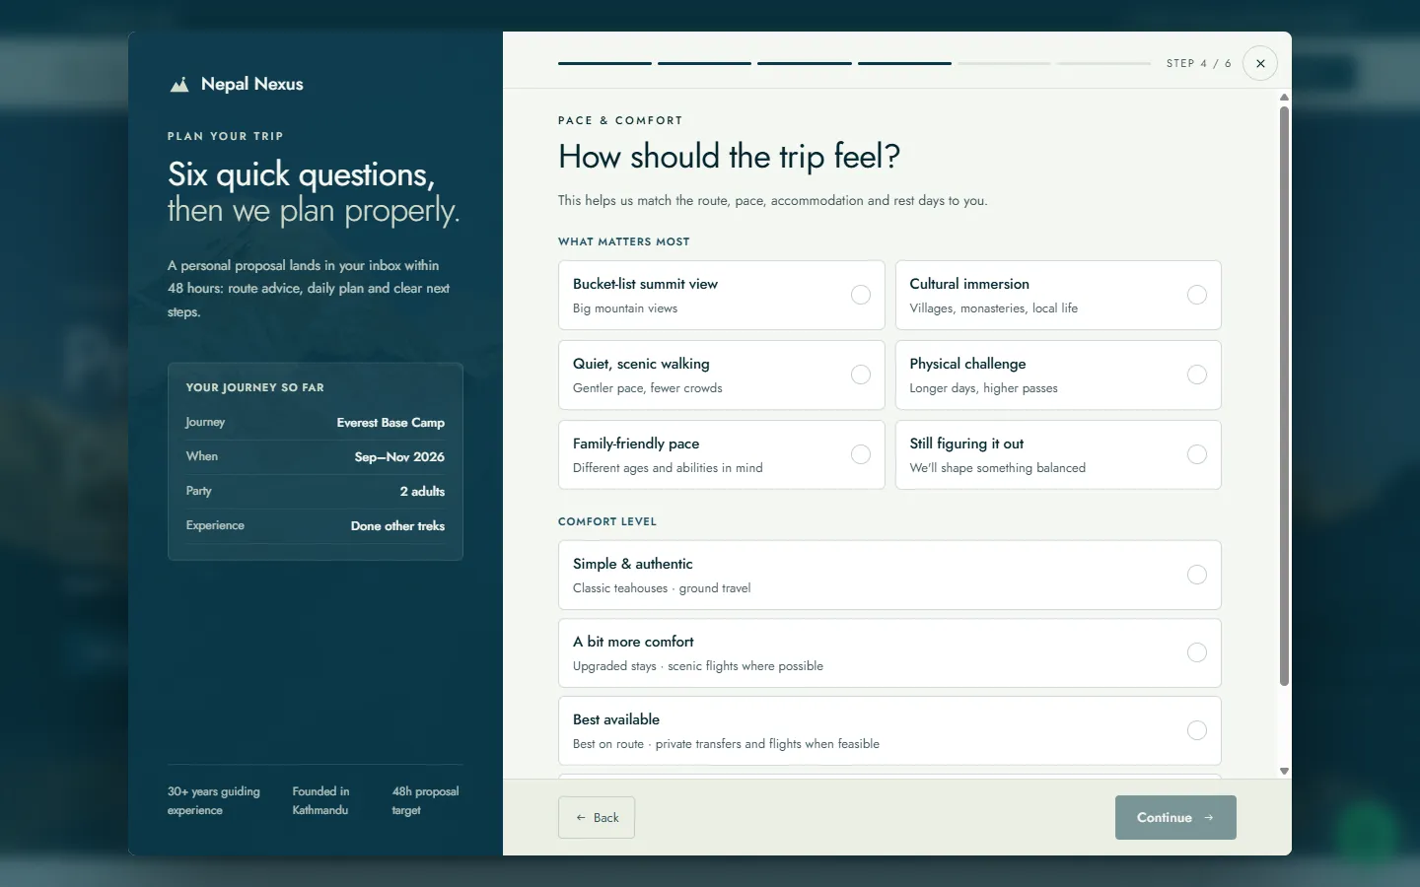Click the Sep–Nov 2026 date value

399,457
